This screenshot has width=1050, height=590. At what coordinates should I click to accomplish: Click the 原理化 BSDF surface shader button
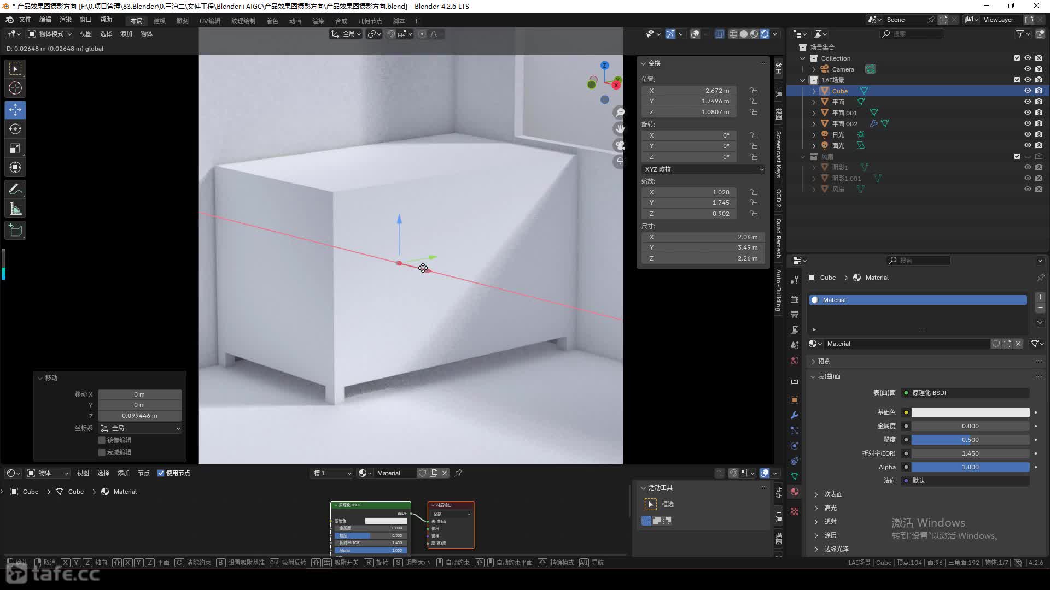pyautogui.click(x=966, y=393)
